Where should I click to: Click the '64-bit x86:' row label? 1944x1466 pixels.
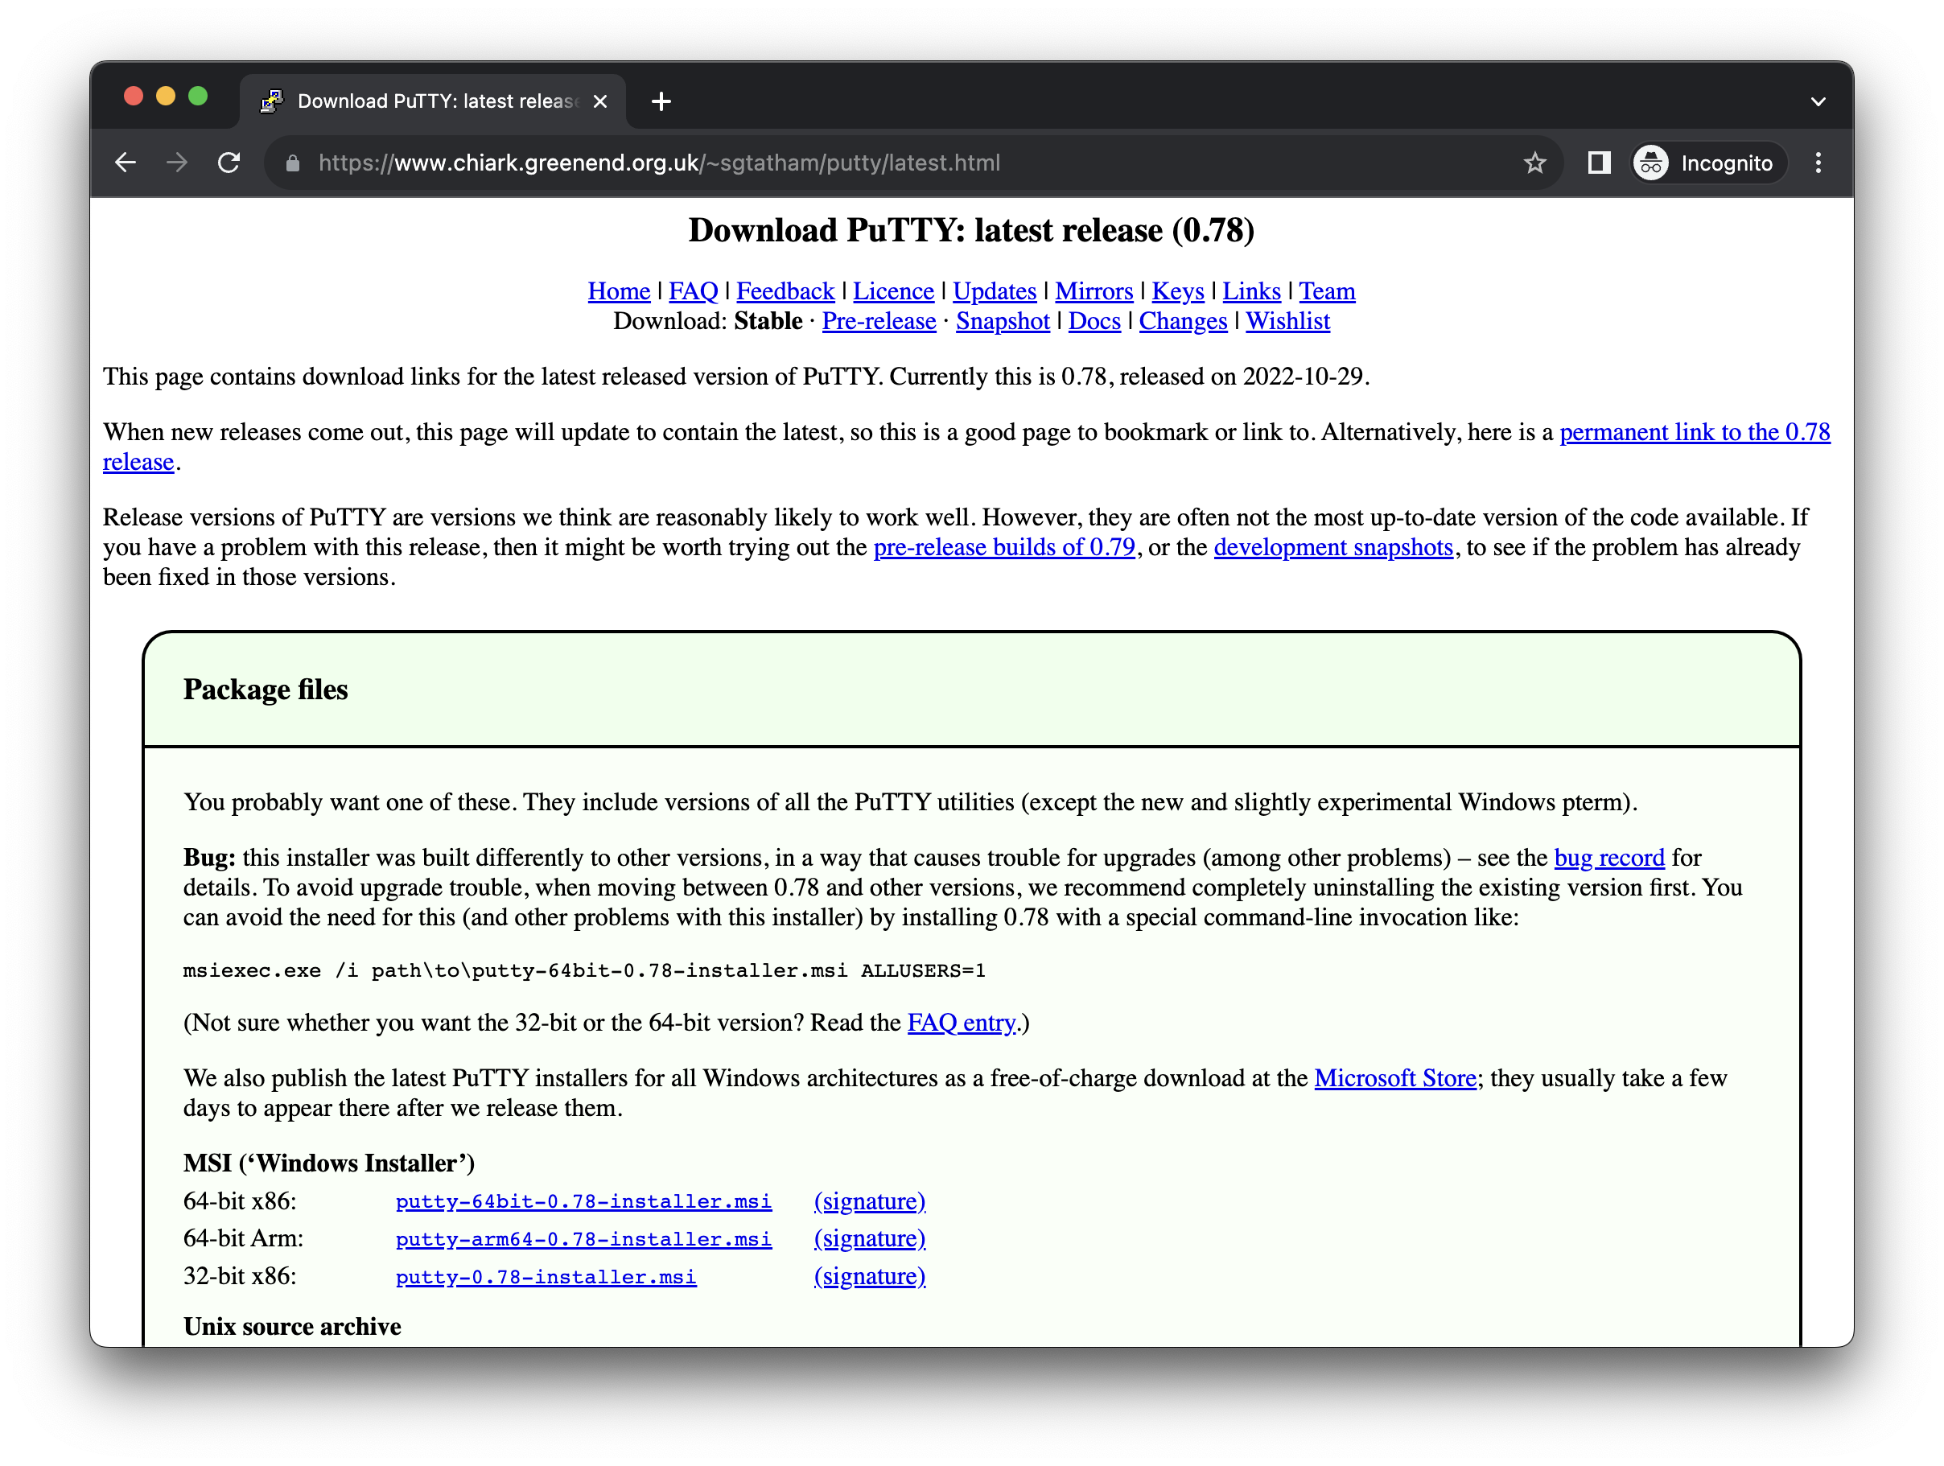point(240,1201)
